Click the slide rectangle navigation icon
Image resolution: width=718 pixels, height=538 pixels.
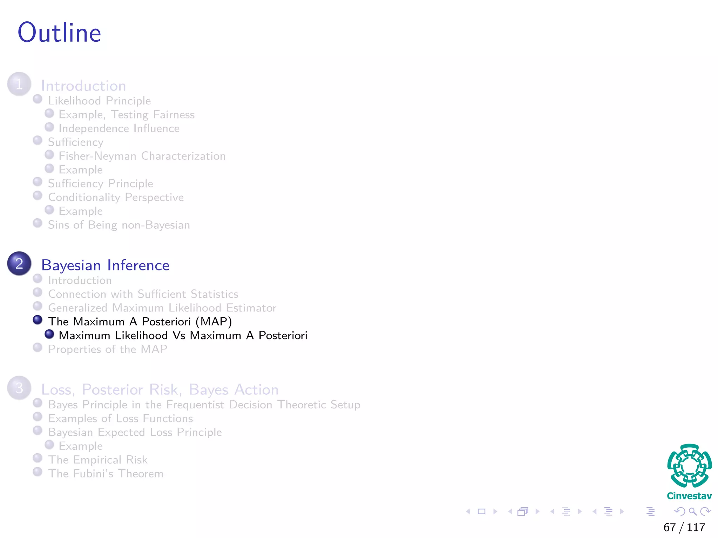pos(482,512)
